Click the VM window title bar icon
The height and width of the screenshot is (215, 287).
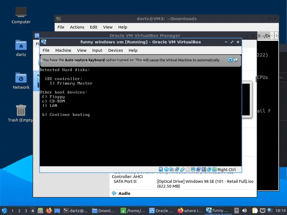coord(44,42)
